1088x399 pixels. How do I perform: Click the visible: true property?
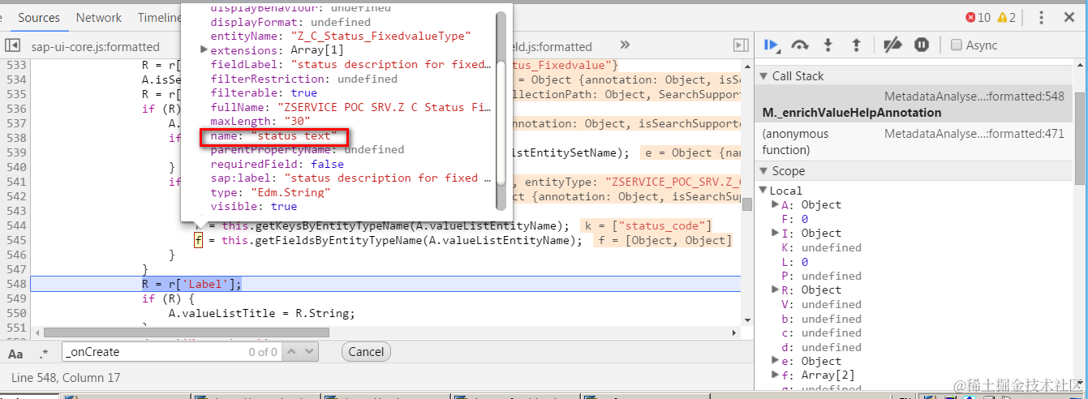(254, 207)
